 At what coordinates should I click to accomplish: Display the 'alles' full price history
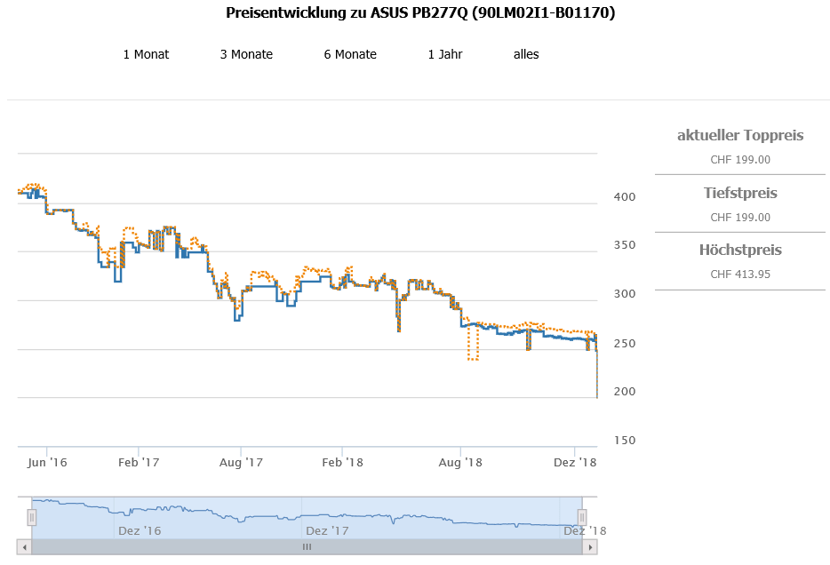pos(526,54)
